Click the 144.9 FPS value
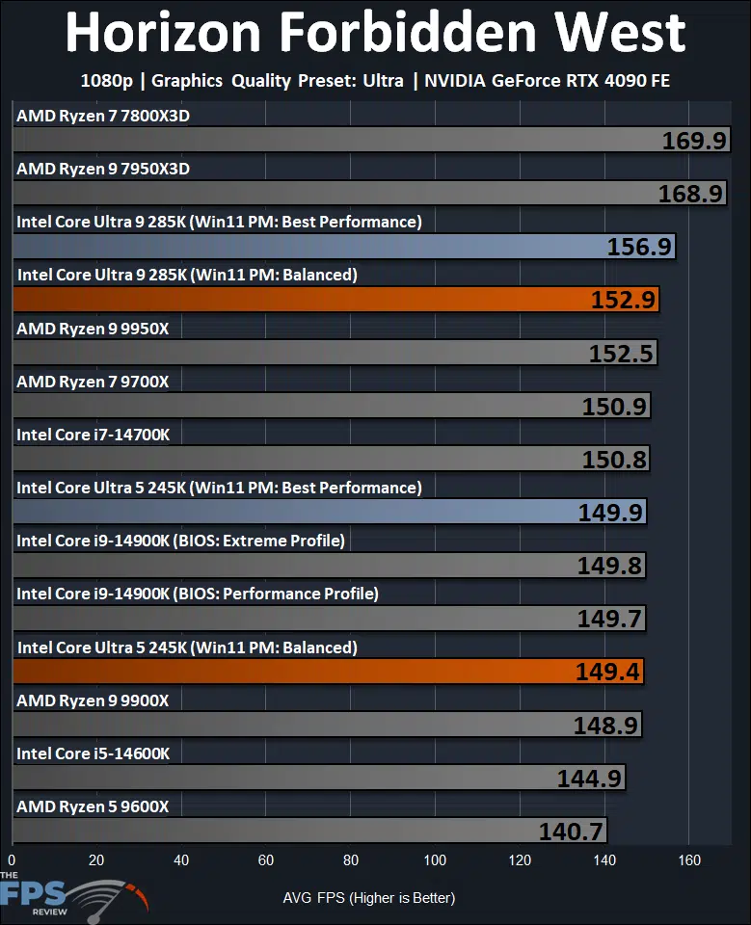 (590, 779)
